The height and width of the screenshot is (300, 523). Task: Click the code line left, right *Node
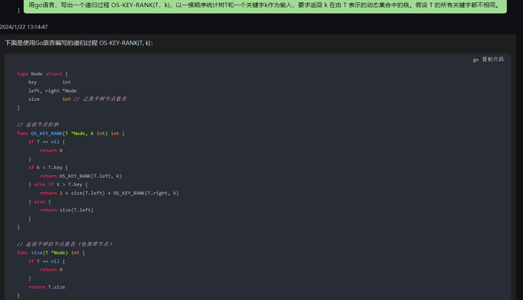52,91
